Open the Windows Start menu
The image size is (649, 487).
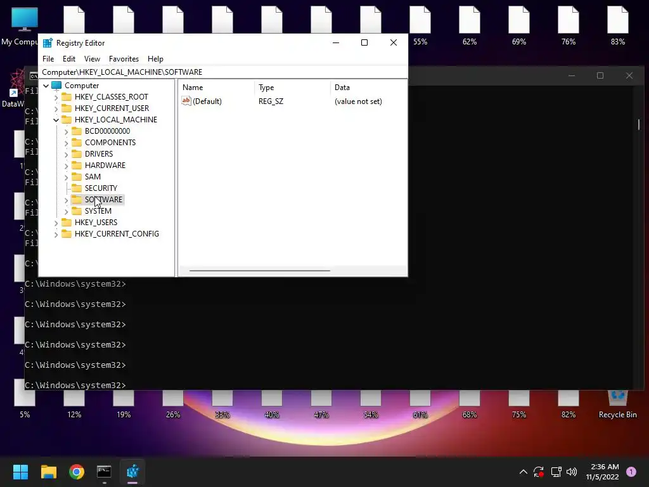click(x=20, y=472)
